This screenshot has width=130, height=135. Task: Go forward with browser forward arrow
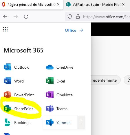click(x=16, y=17)
